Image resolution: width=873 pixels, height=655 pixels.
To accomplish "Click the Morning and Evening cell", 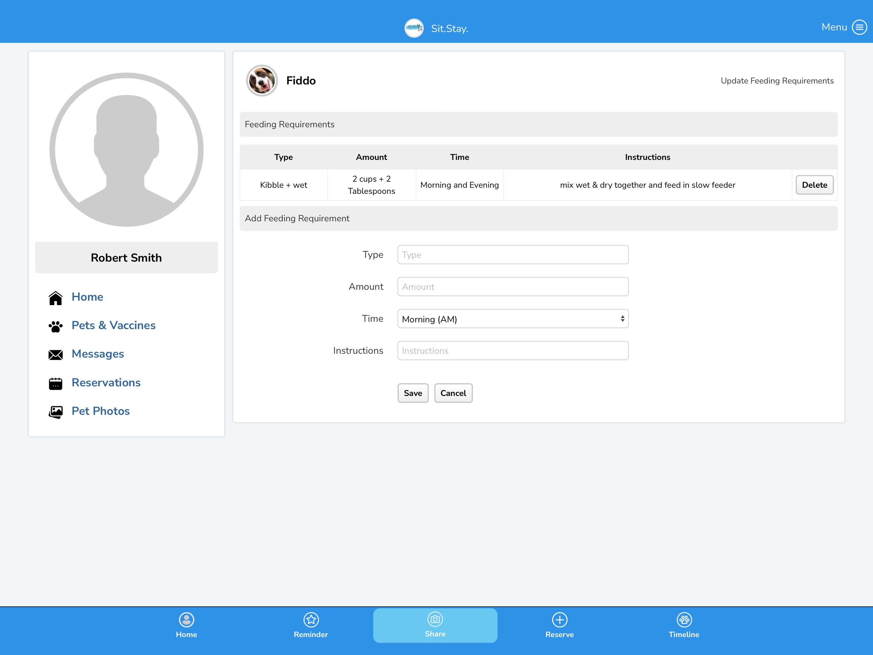I will tap(460, 185).
